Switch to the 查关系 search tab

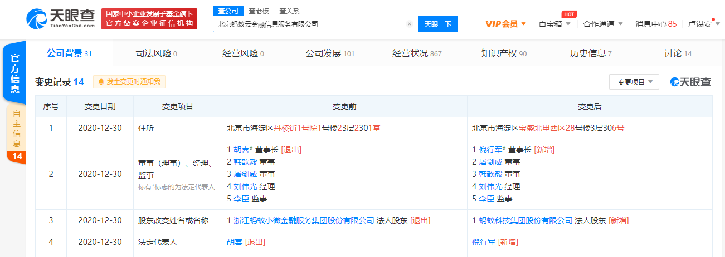289,11
